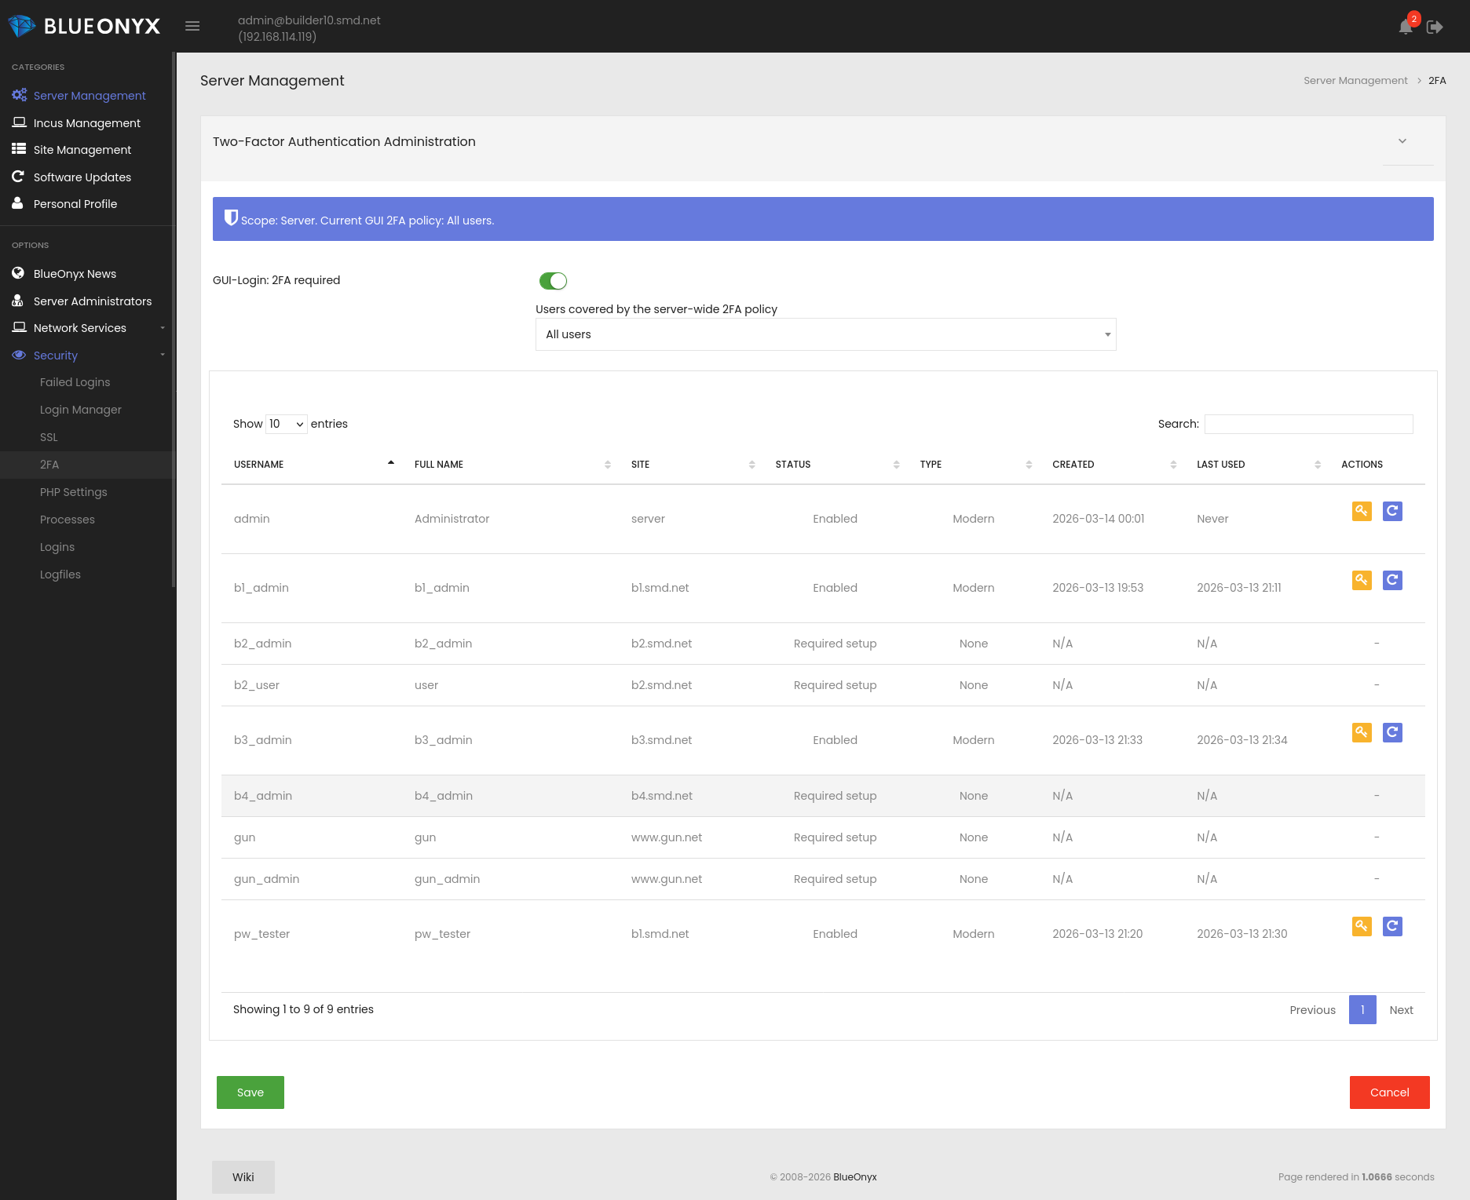This screenshot has width=1470, height=1200.
Task: Open Failed Logins in the sidebar
Action: coord(75,382)
